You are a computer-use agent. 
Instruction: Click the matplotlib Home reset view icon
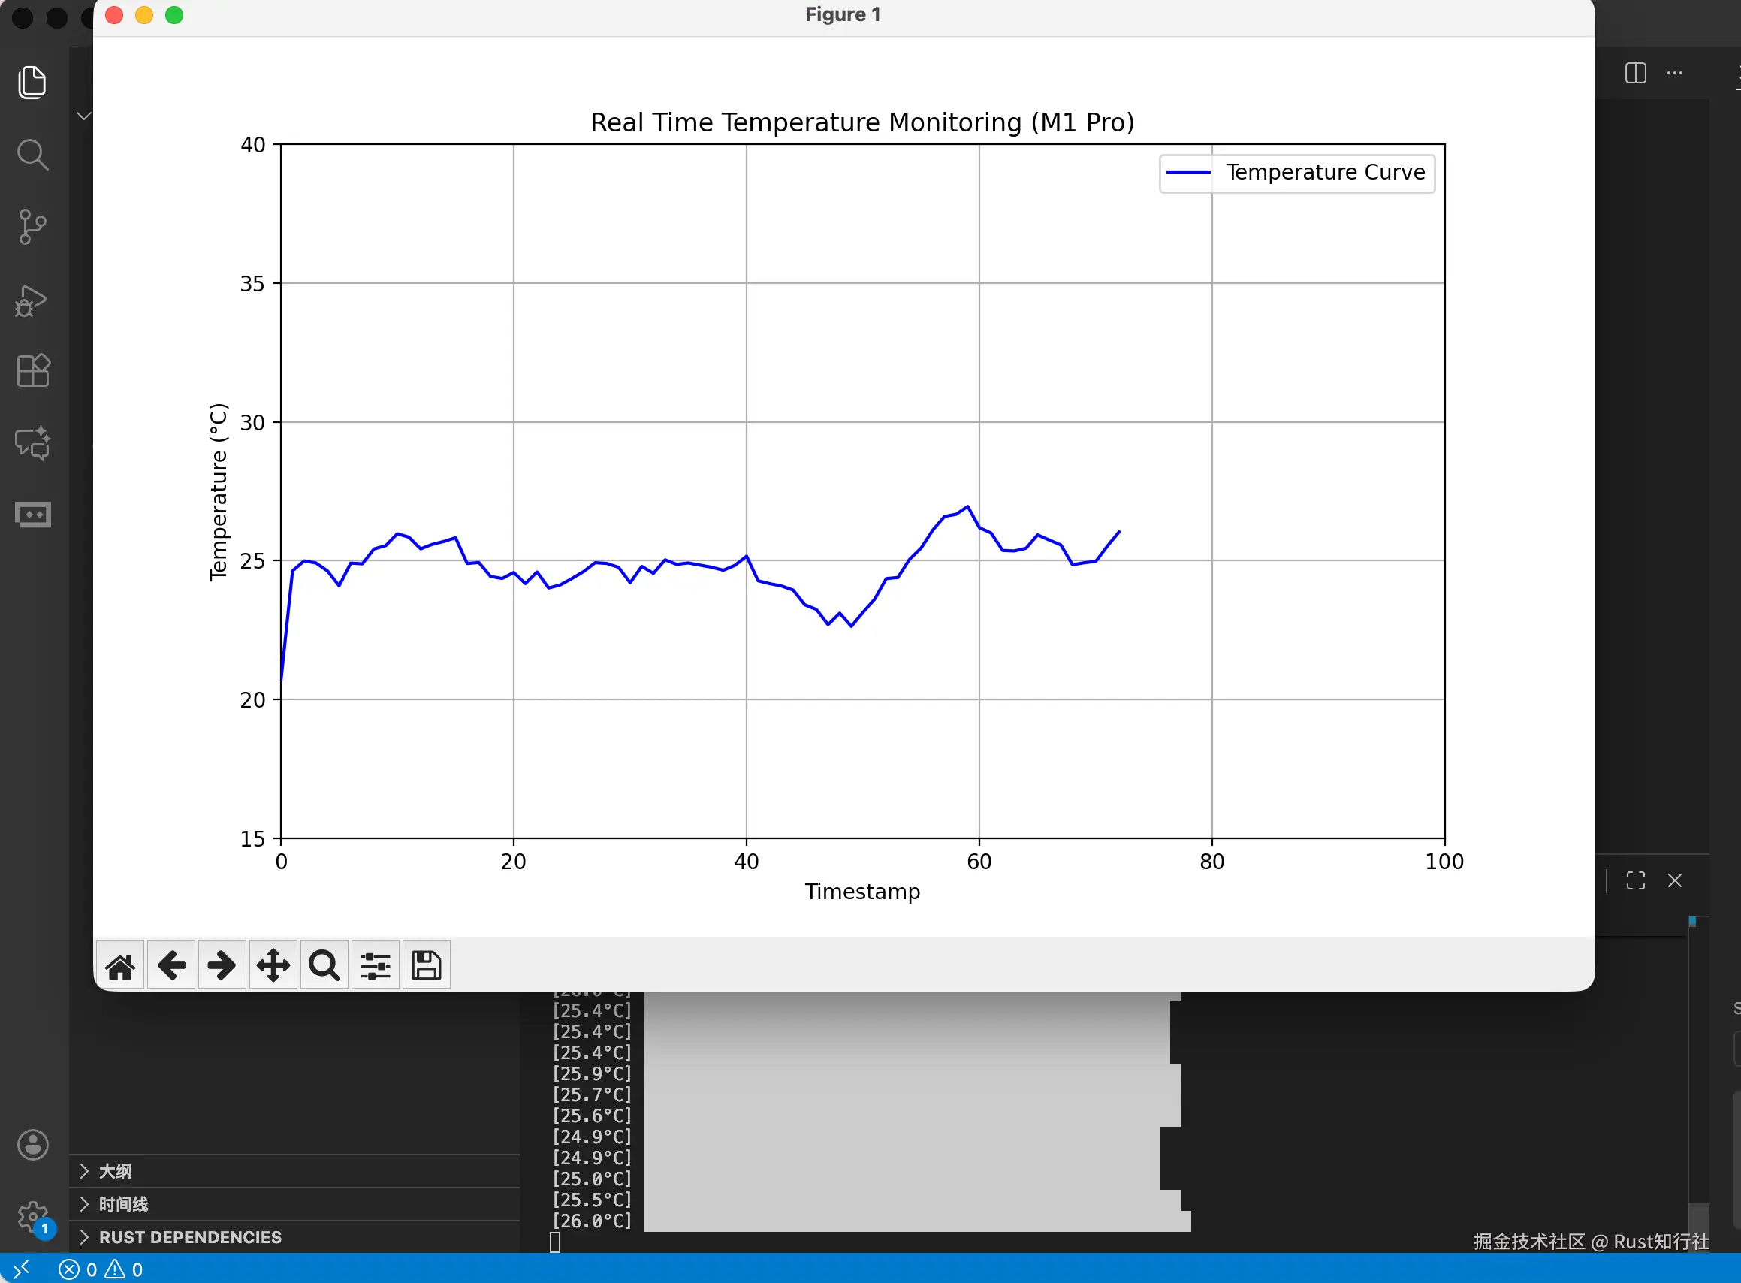120,966
